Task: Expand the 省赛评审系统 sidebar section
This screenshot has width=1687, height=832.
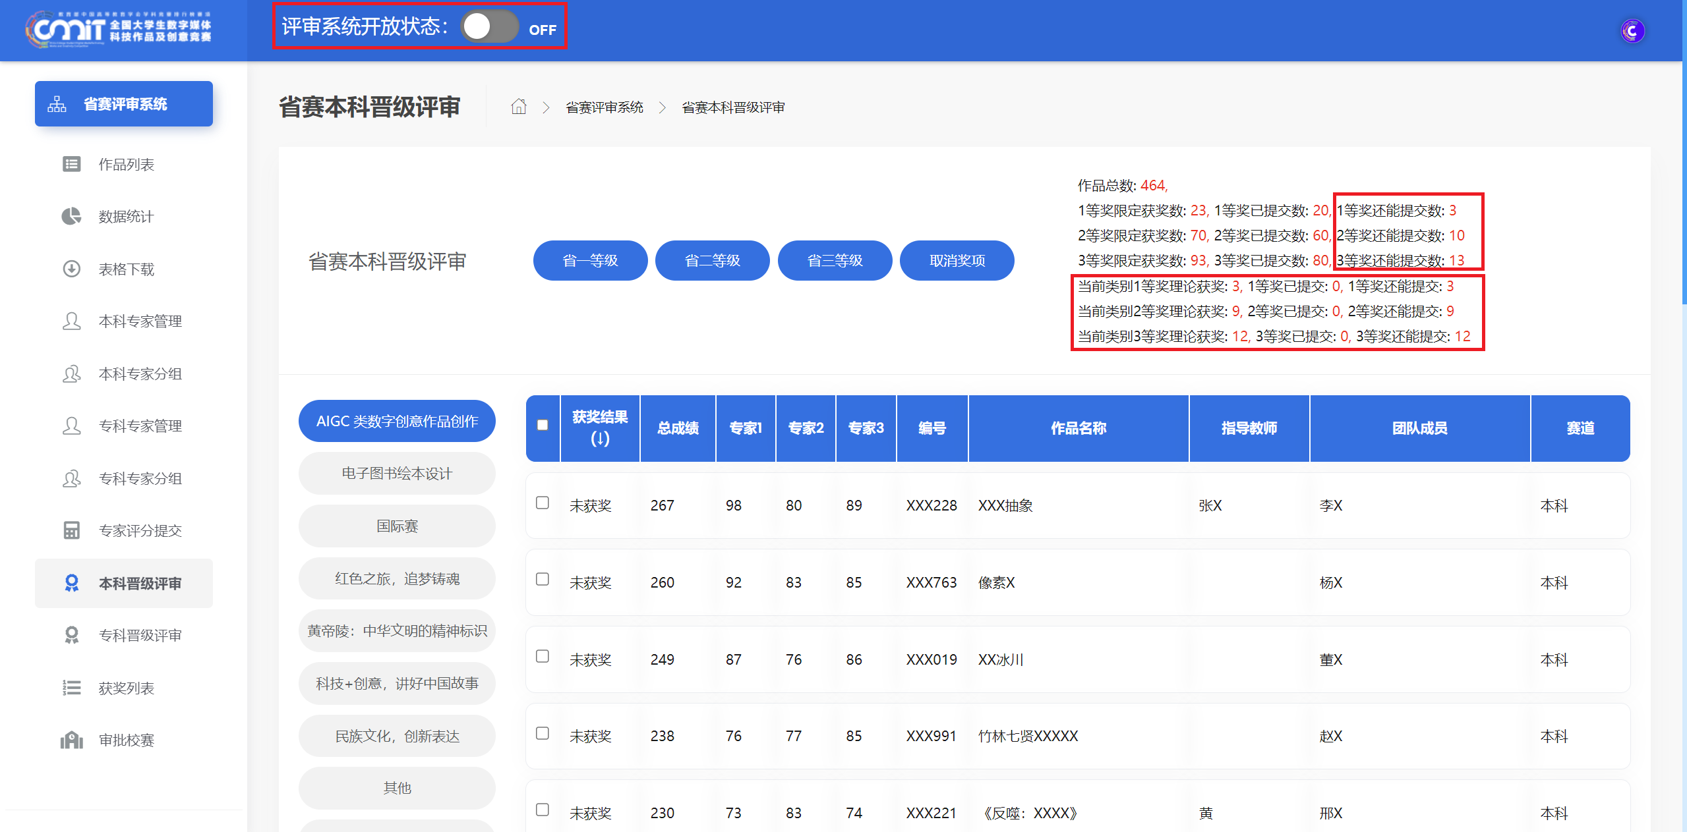Action: [124, 104]
